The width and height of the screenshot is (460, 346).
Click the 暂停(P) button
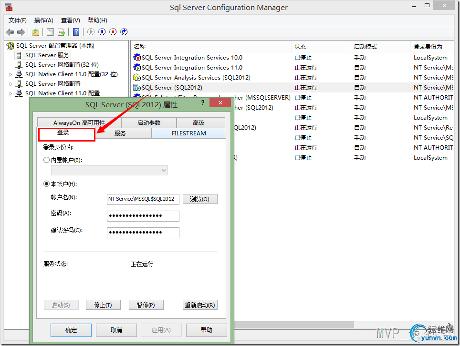(146, 305)
